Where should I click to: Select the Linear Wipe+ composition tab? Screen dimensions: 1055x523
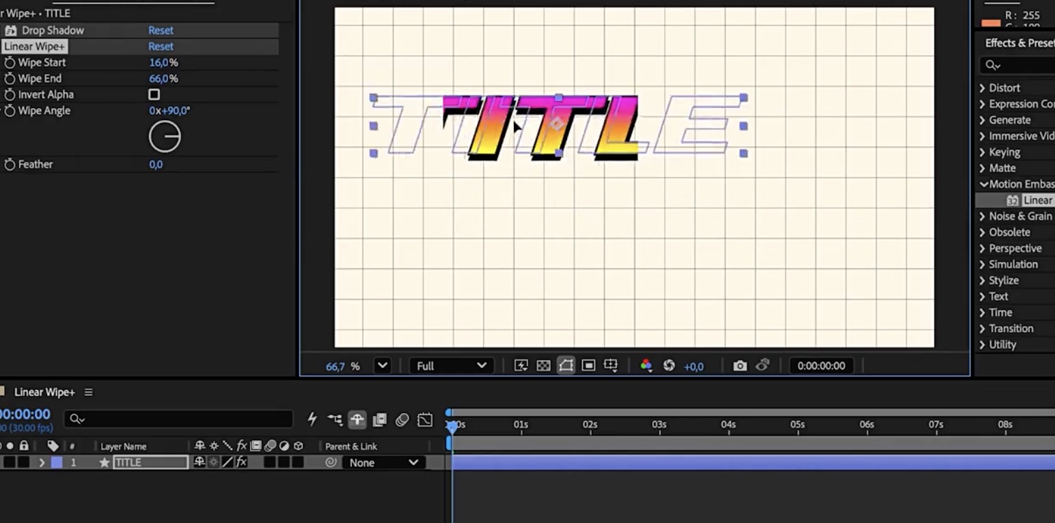(x=44, y=393)
